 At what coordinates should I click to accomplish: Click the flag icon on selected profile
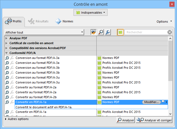[x=163, y=102]
